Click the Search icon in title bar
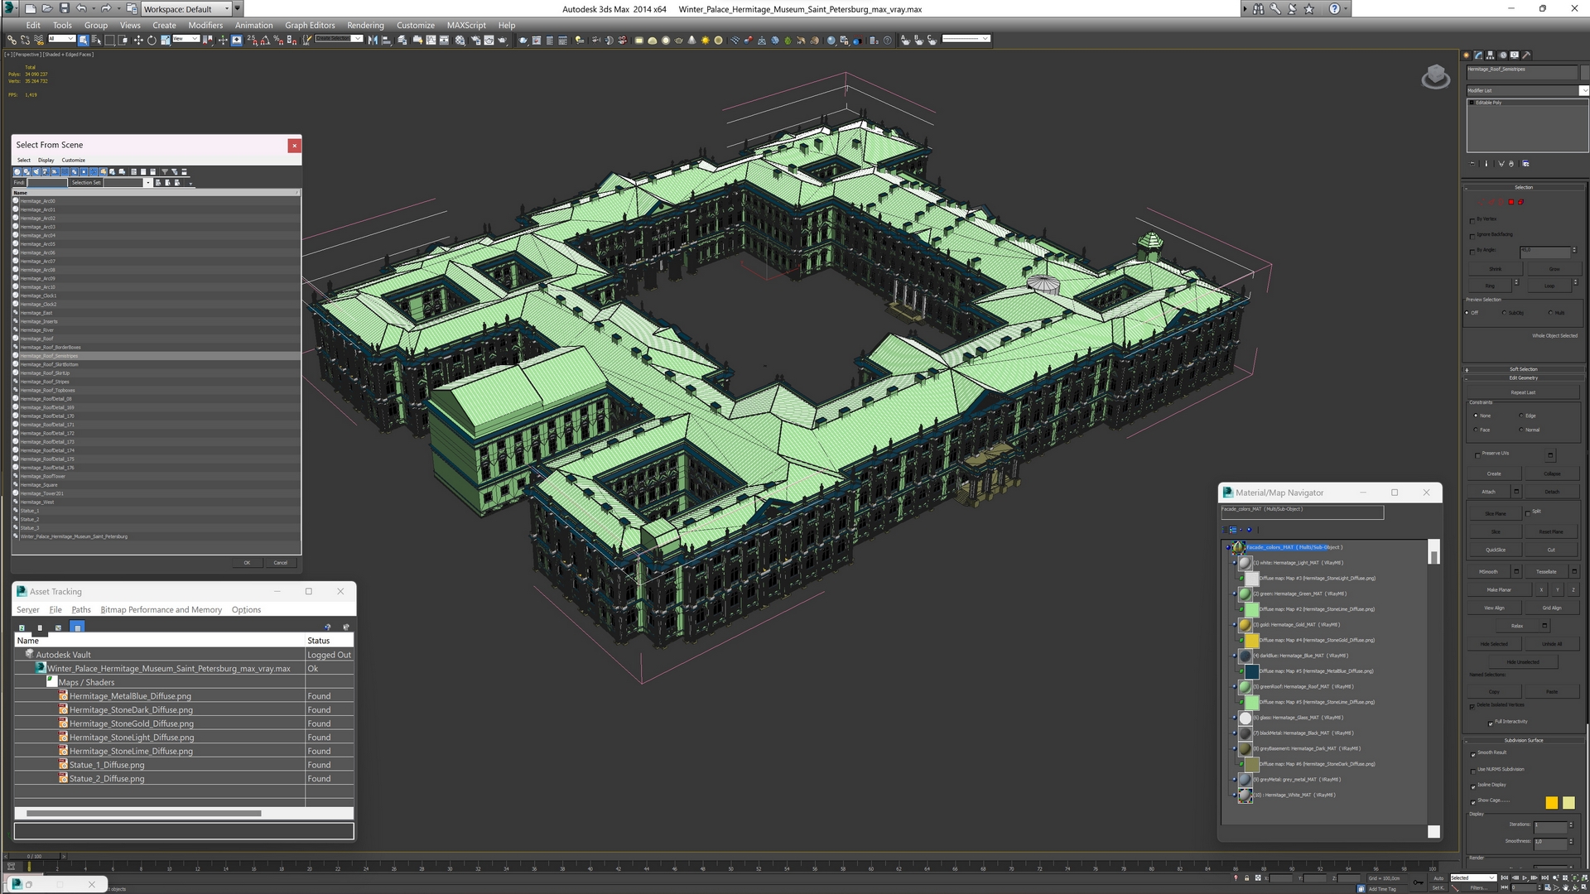 [x=1258, y=8]
